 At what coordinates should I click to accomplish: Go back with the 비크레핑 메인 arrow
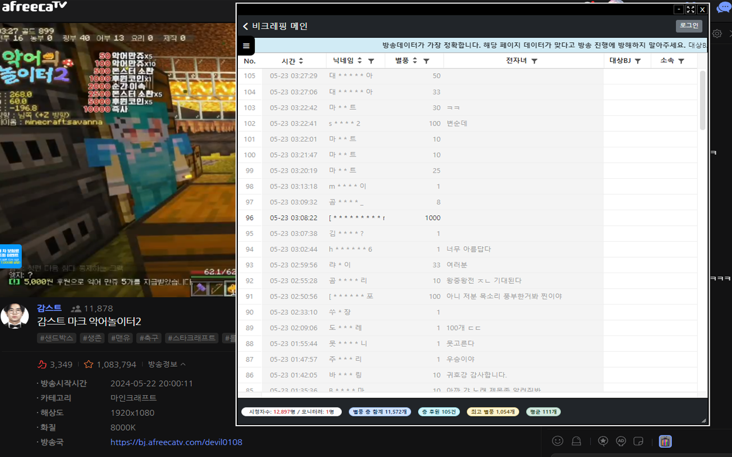click(245, 26)
